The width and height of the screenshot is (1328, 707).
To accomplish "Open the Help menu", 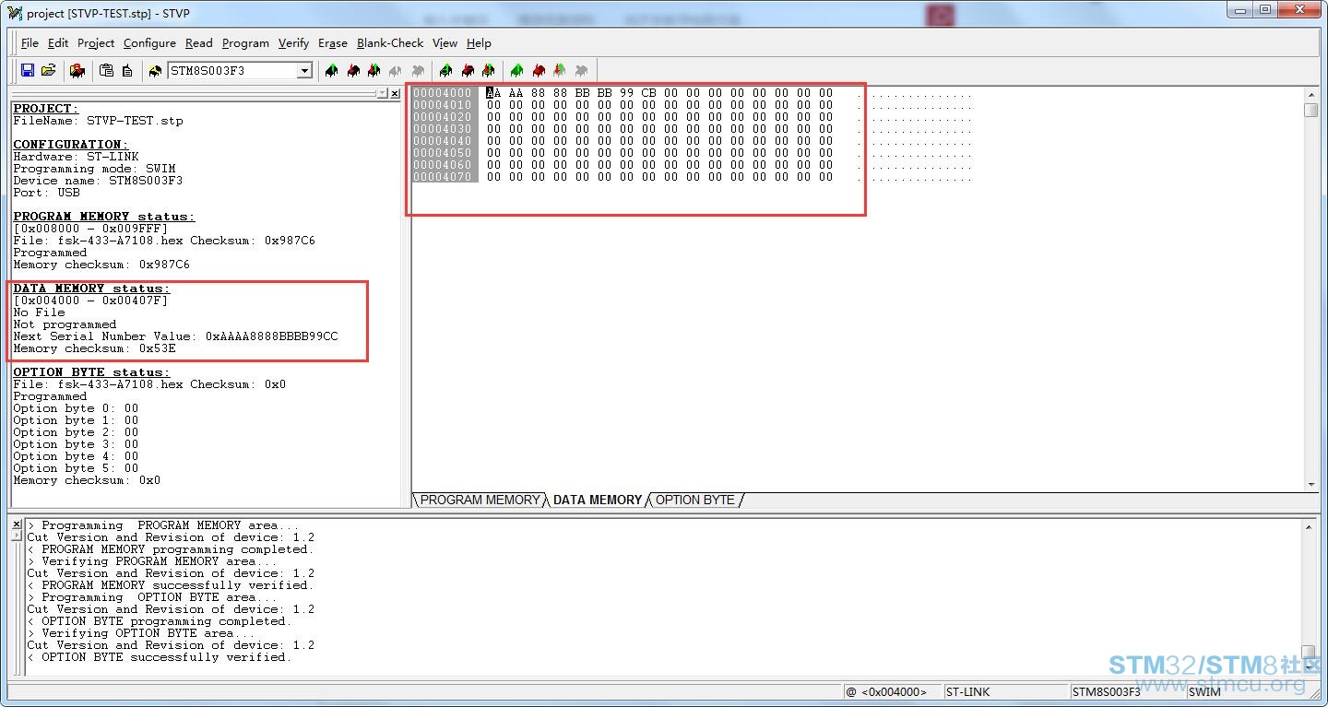I will [479, 43].
